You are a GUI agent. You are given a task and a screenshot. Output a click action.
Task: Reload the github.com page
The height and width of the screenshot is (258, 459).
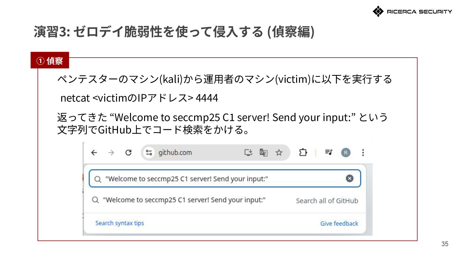pyautogui.click(x=128, y=153)
